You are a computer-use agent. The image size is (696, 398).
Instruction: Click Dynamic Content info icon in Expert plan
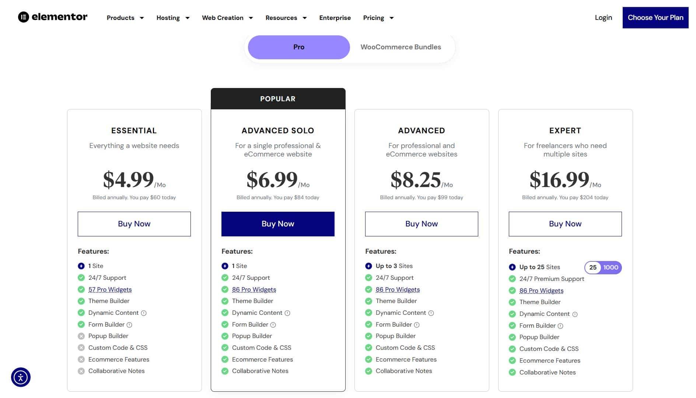point(575,314)
